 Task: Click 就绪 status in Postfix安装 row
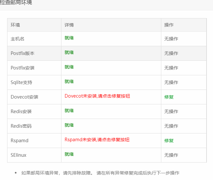[69, 67]
